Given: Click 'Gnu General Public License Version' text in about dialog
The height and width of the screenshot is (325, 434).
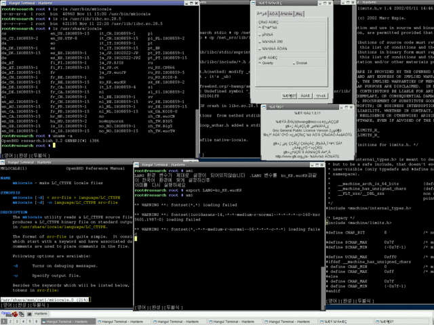Looking at the screenshot, I should coord(300,131).
